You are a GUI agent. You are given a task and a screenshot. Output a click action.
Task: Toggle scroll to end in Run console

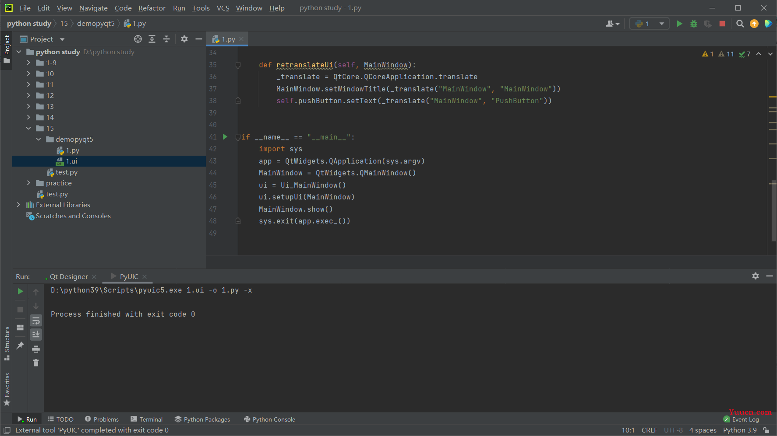tap(36, 335)
